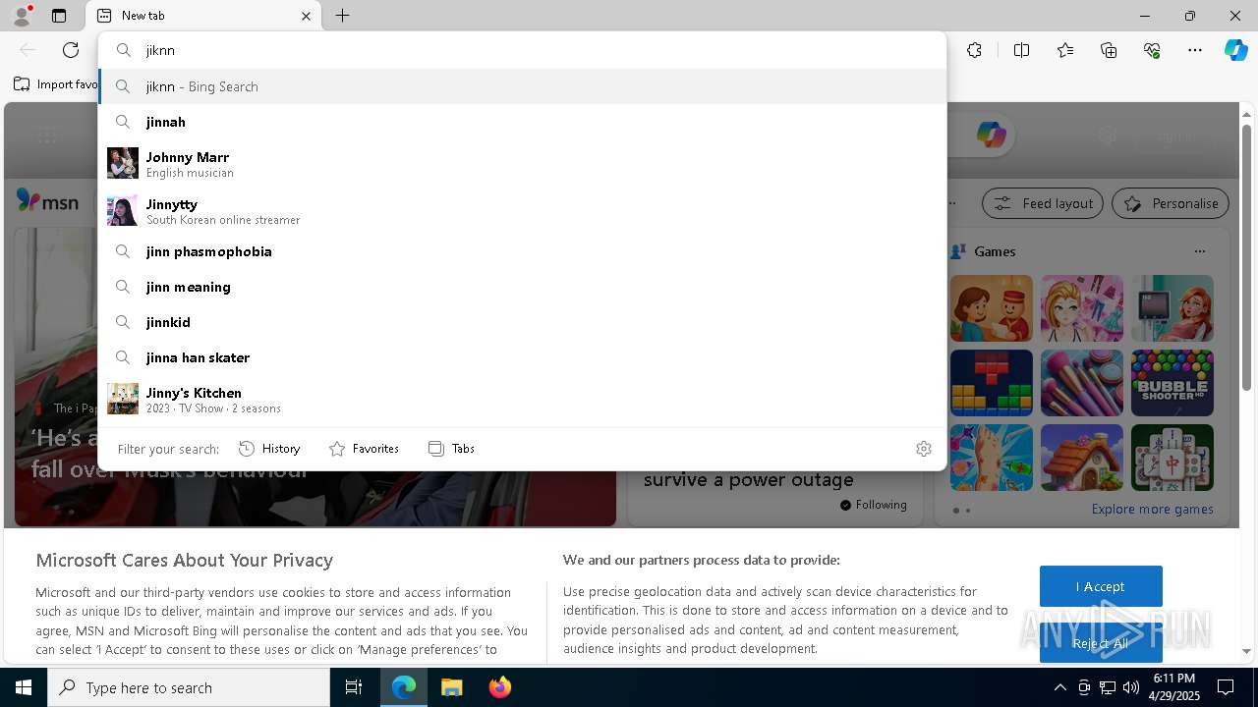Choose the jinnah search suggestion
Screen dimensions: 1258x707
click(x=522, y=122)
